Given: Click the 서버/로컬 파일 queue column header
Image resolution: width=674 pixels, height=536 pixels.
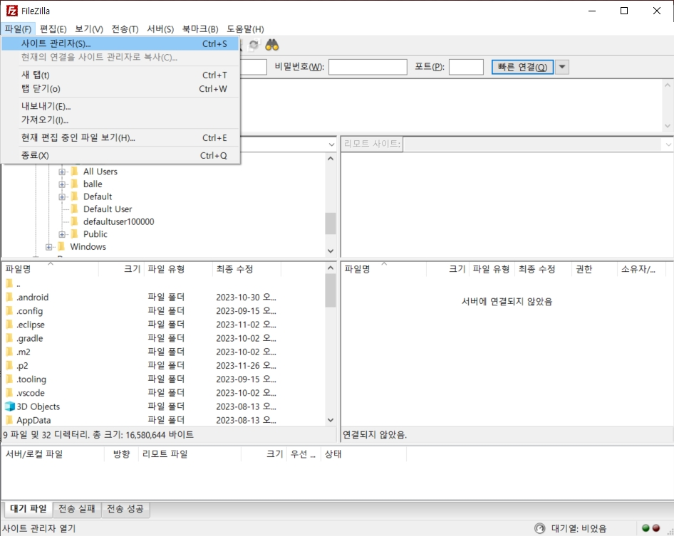Looking at the screenshot, I should pyautogui.click(x=53, y=454).
